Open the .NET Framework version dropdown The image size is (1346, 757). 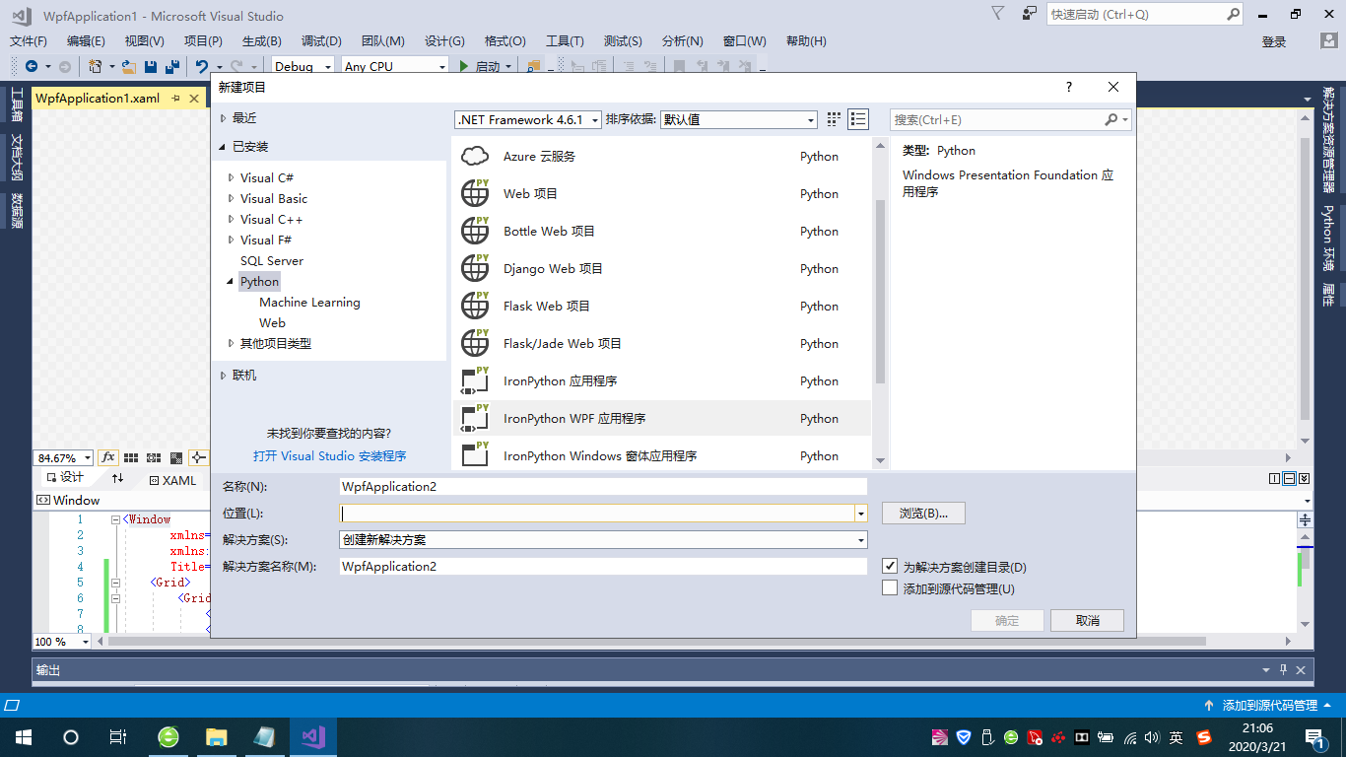(x=528, y=119)
